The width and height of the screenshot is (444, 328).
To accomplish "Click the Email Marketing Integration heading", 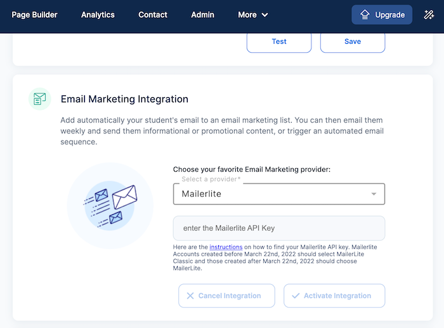I will (124, 99).
